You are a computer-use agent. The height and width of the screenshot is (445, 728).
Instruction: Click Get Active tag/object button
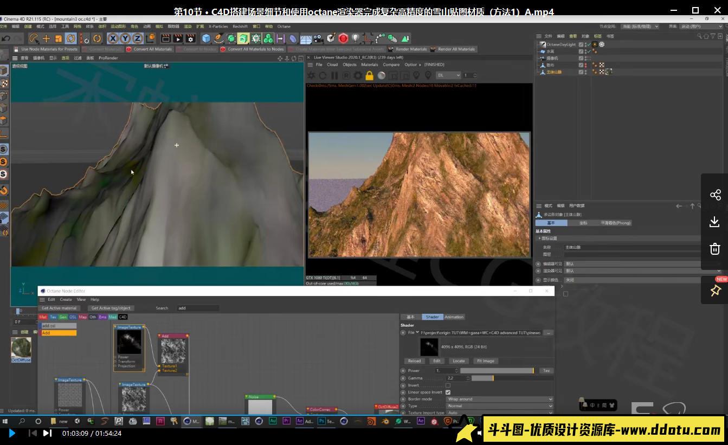(111, 308)
